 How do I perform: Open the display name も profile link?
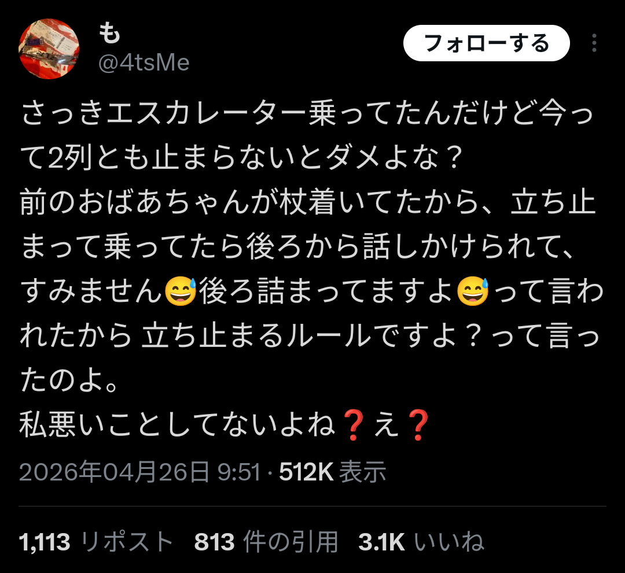pos(109,33)
